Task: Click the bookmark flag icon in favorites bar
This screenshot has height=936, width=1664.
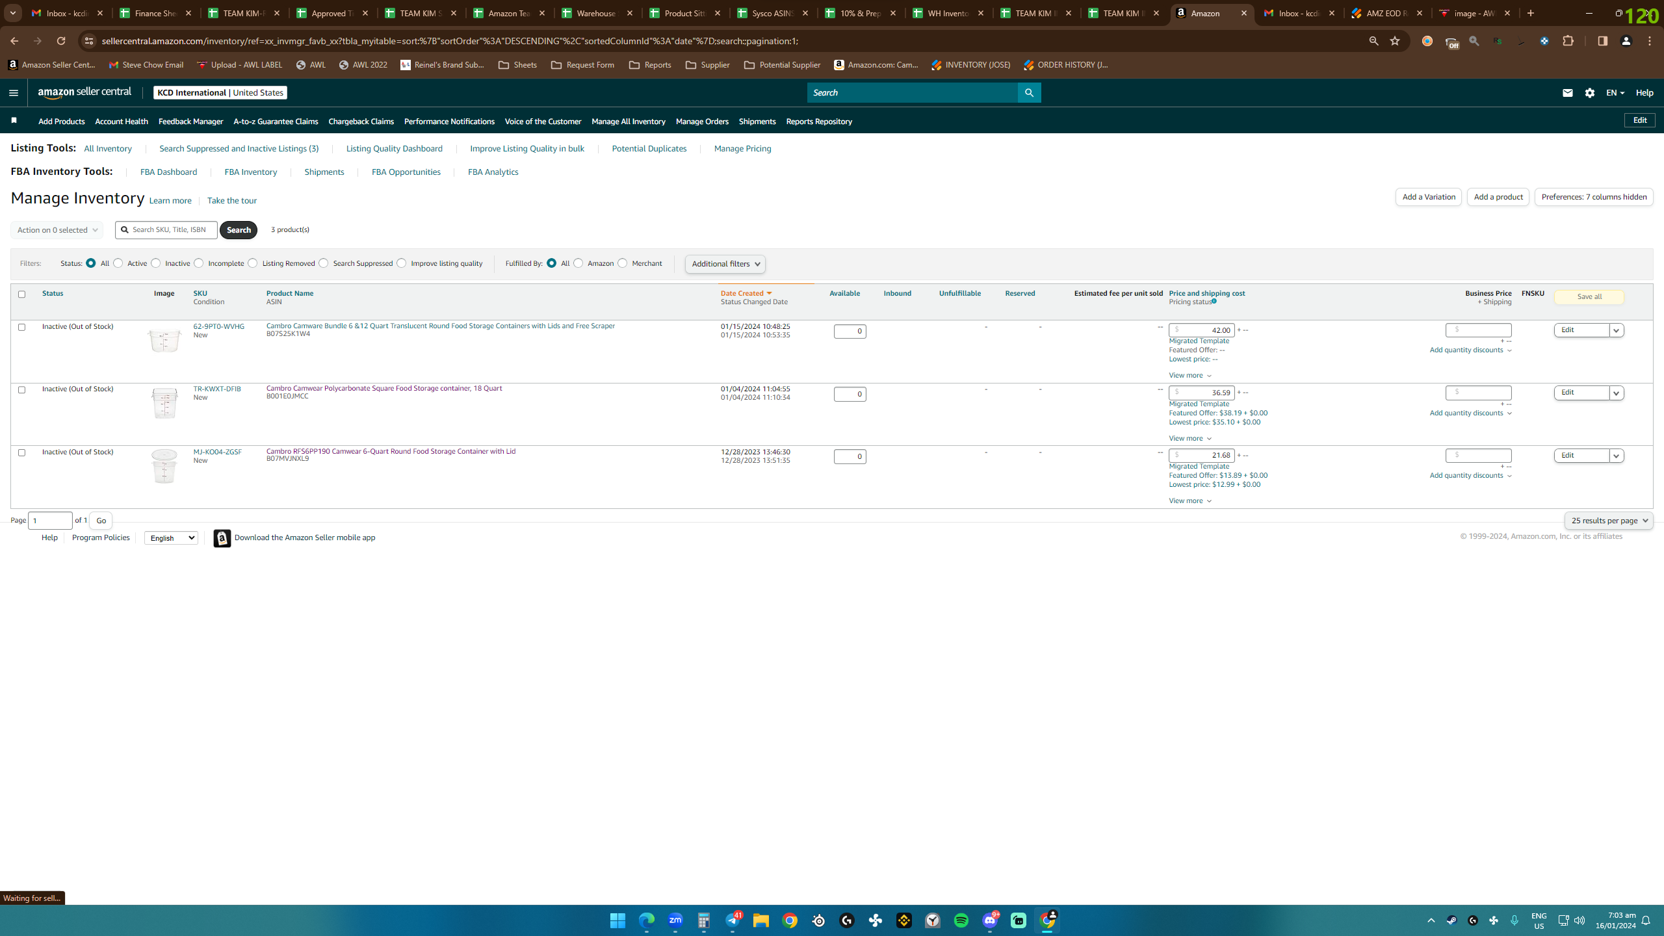Action: coord(14,120)
